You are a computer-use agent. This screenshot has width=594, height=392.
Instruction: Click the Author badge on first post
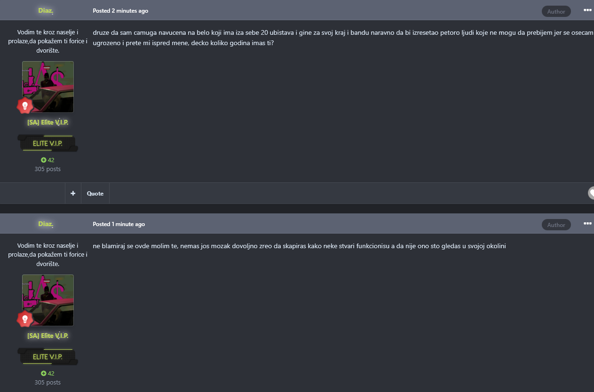tap(556, 11)
